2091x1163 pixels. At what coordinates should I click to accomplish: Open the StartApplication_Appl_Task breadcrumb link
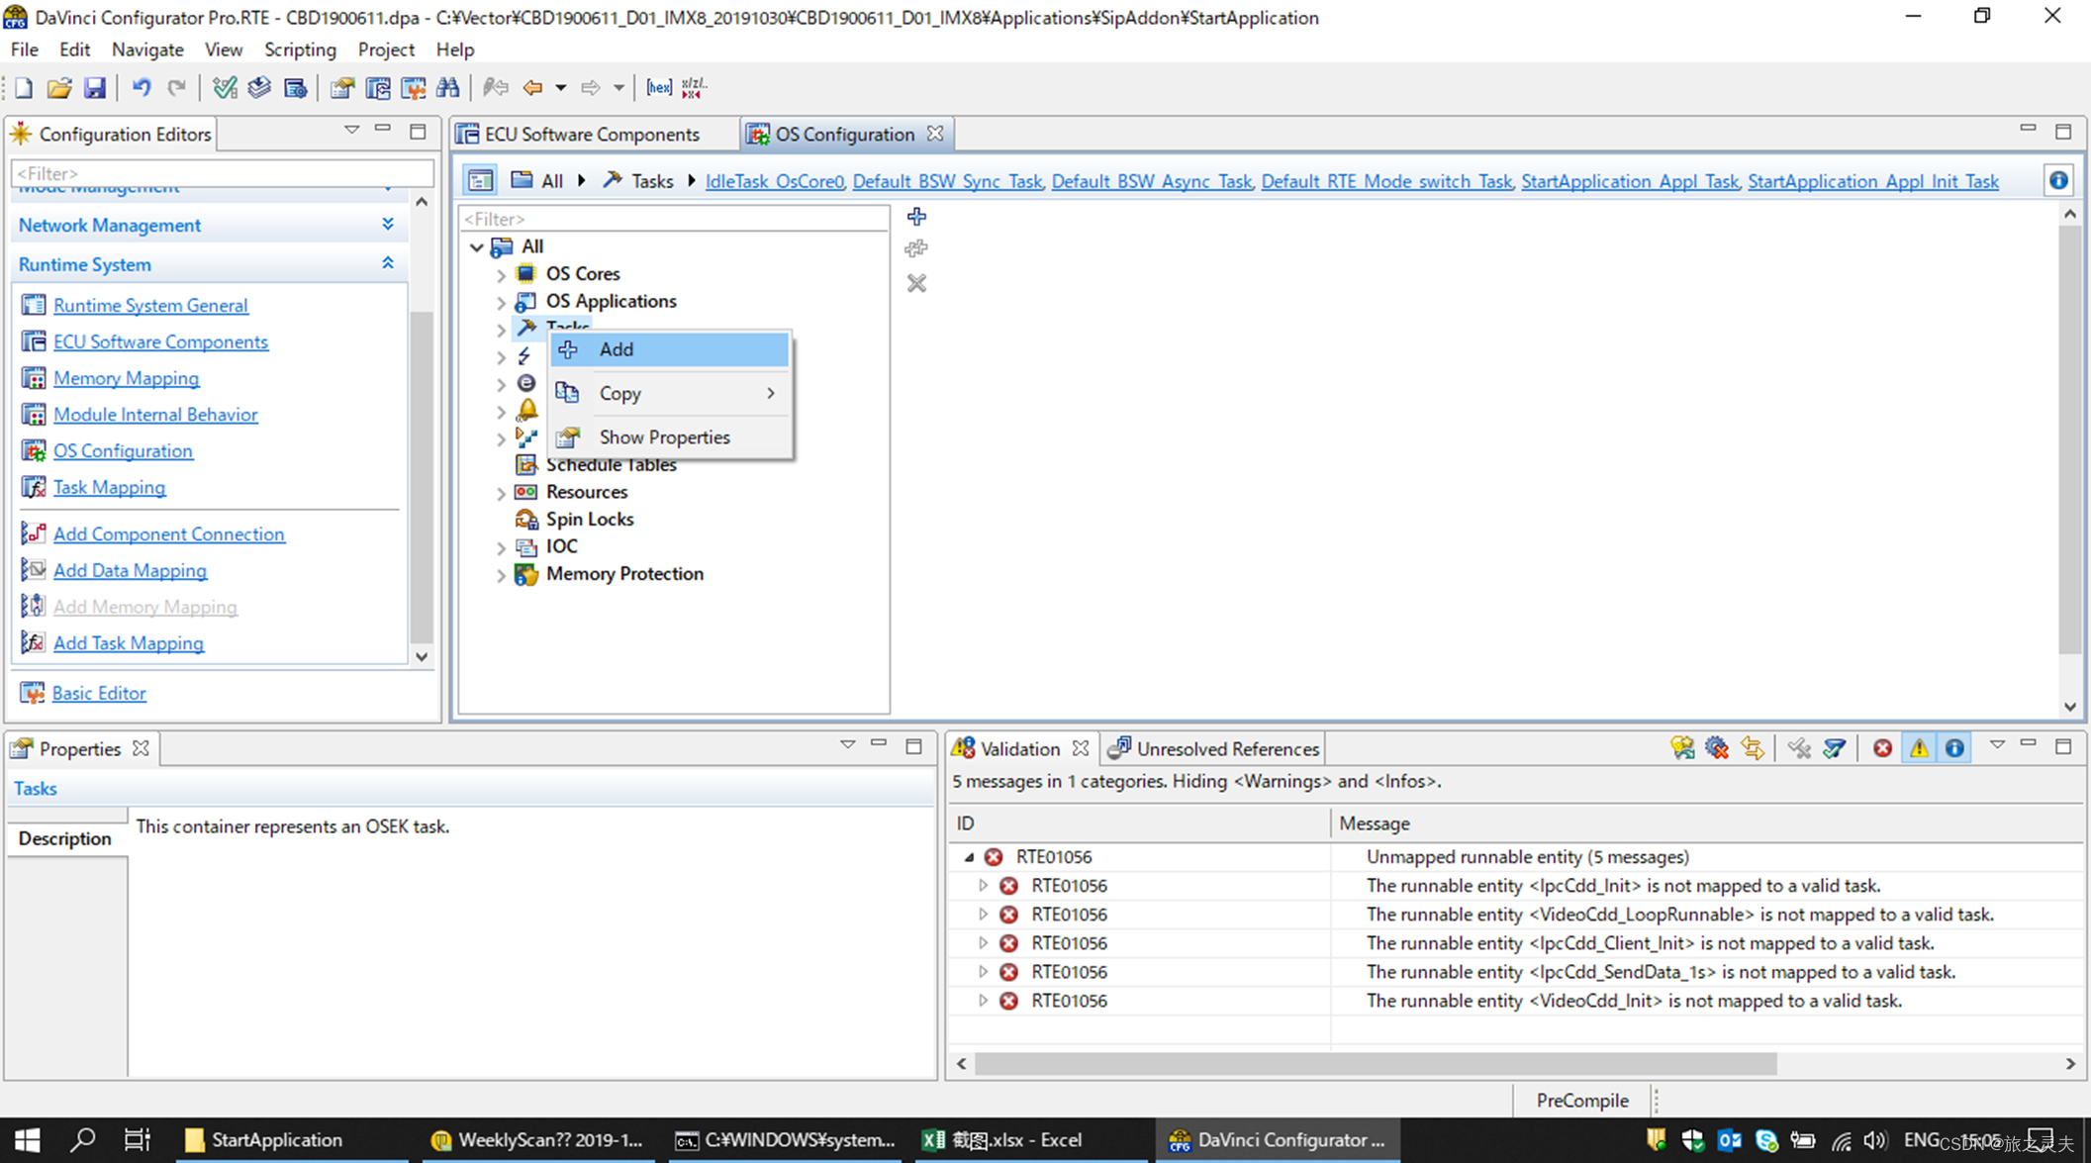(1629, 181)
